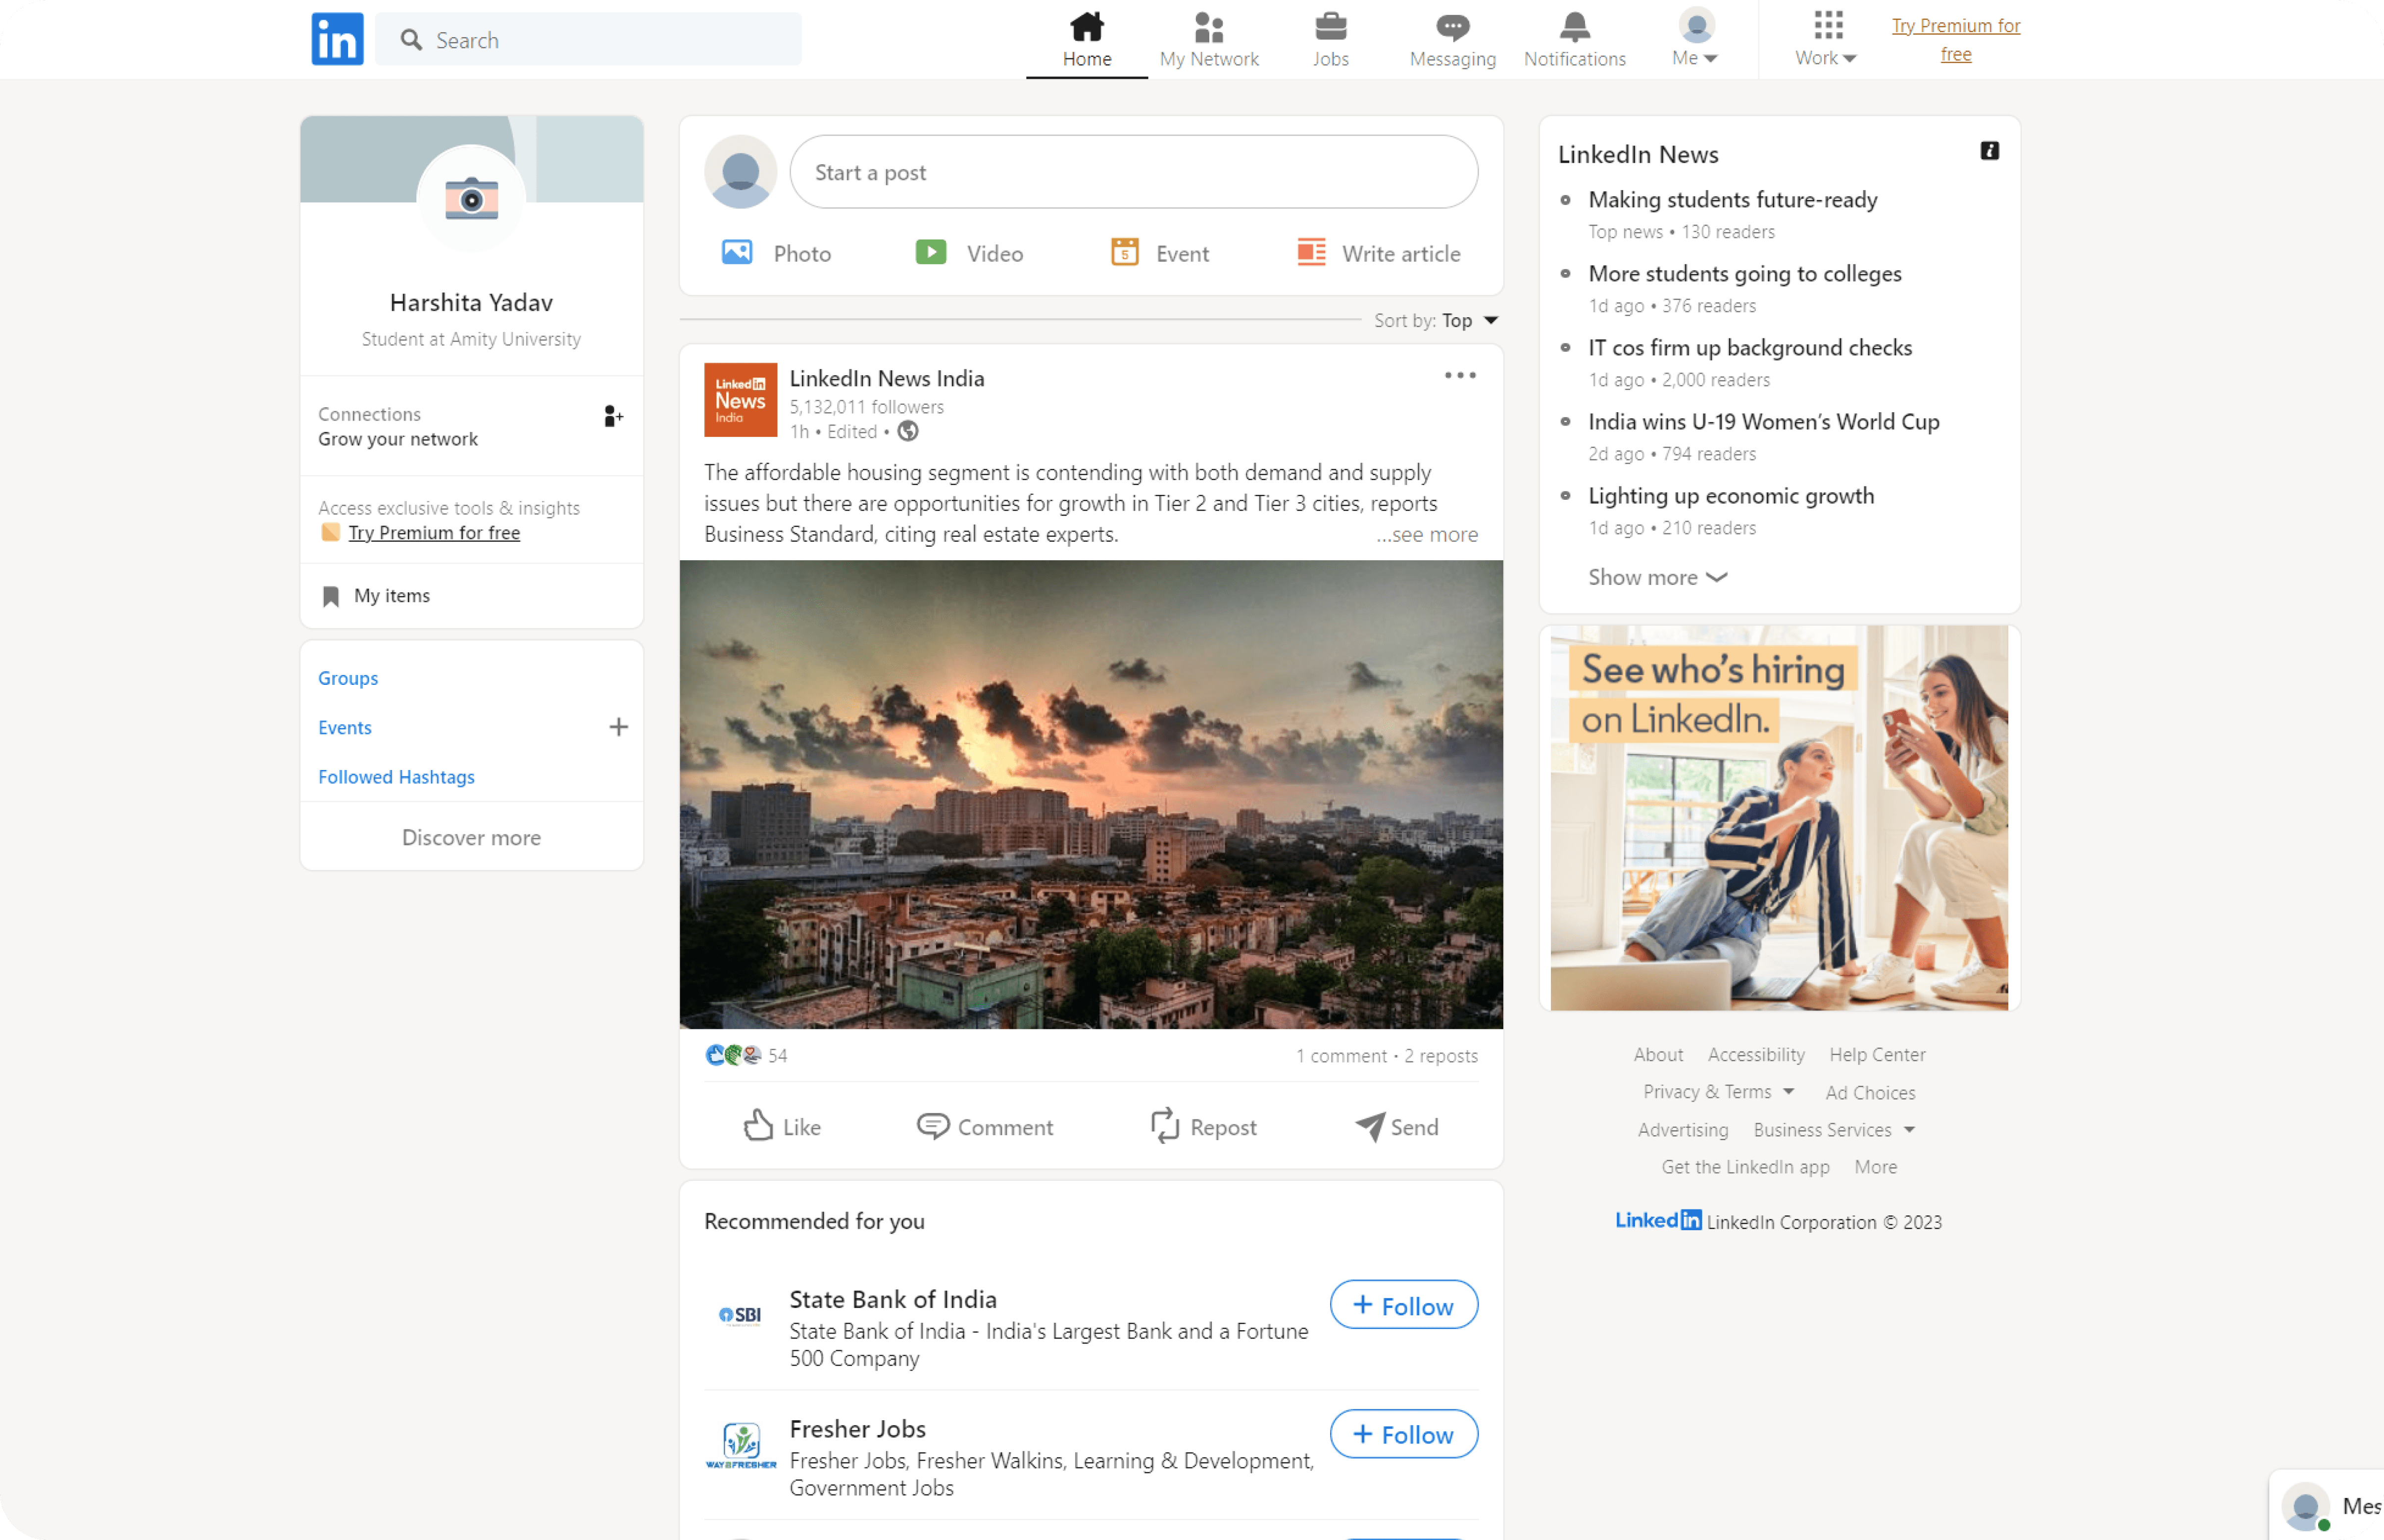The height and width of the screenshot is (1540, 2384).
Task: Add a Photo to post
Action: (x=738, y=252)
